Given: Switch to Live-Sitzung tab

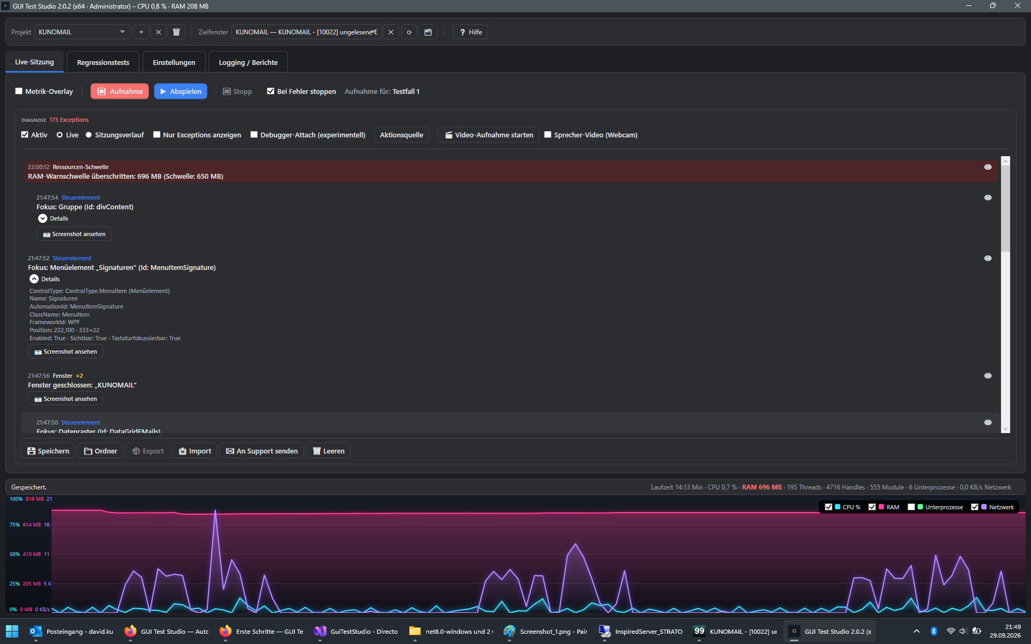Looking at the screenshot, I should pyautogui.click(x=34, y=62).
